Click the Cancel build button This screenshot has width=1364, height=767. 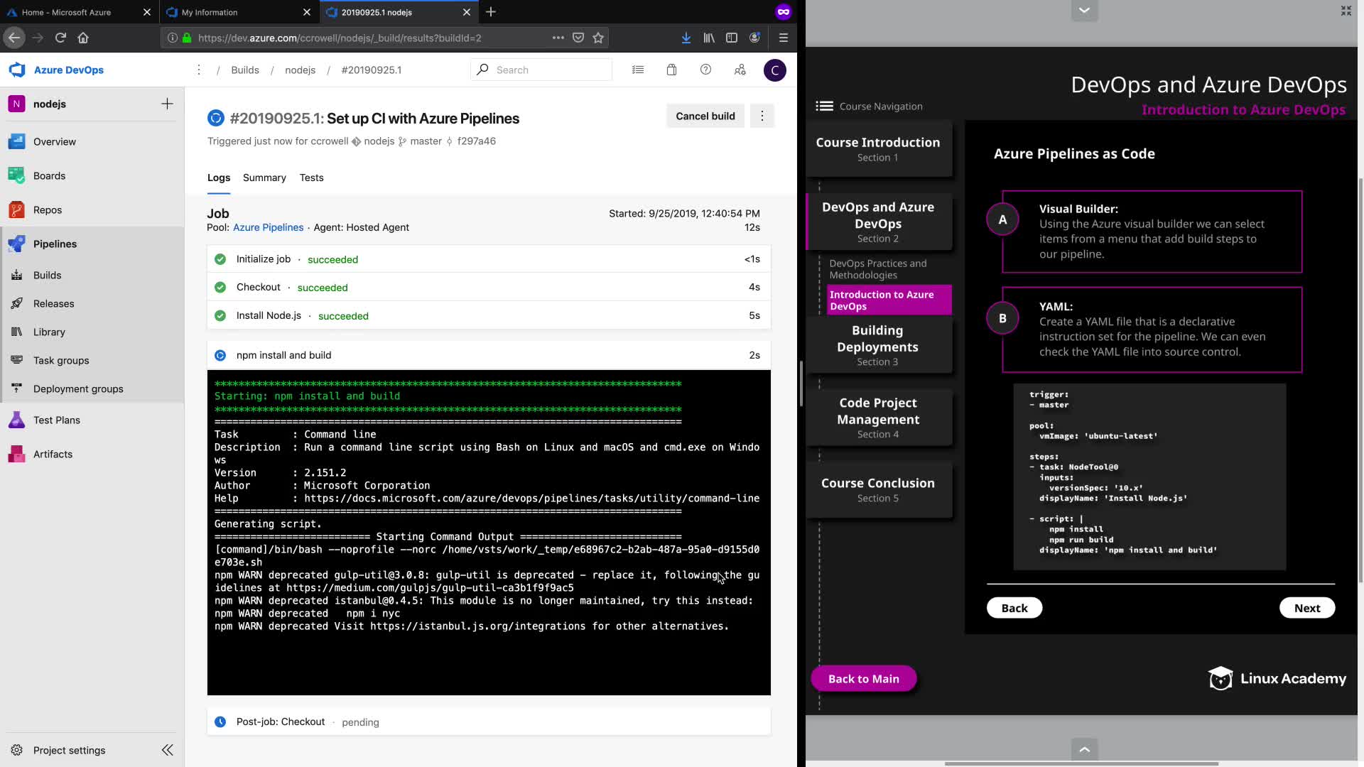(705, 116)
